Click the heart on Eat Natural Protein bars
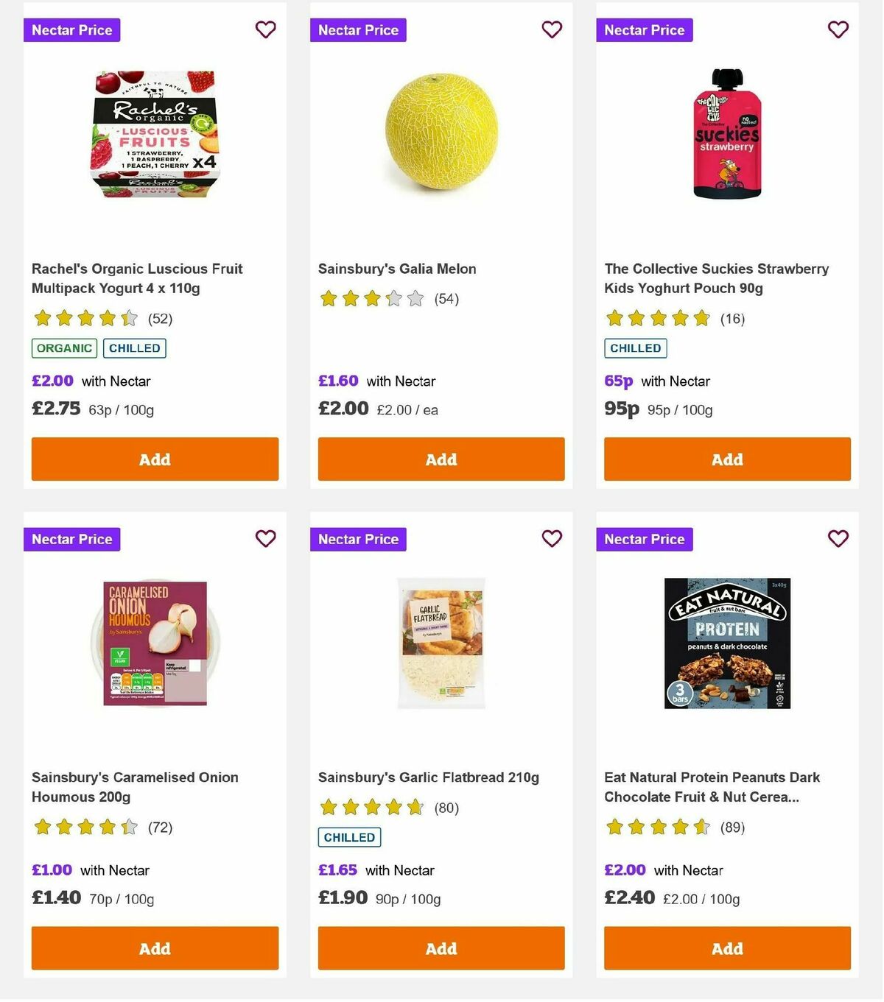This screenshot has width=884, height=1002. (838, 538)
